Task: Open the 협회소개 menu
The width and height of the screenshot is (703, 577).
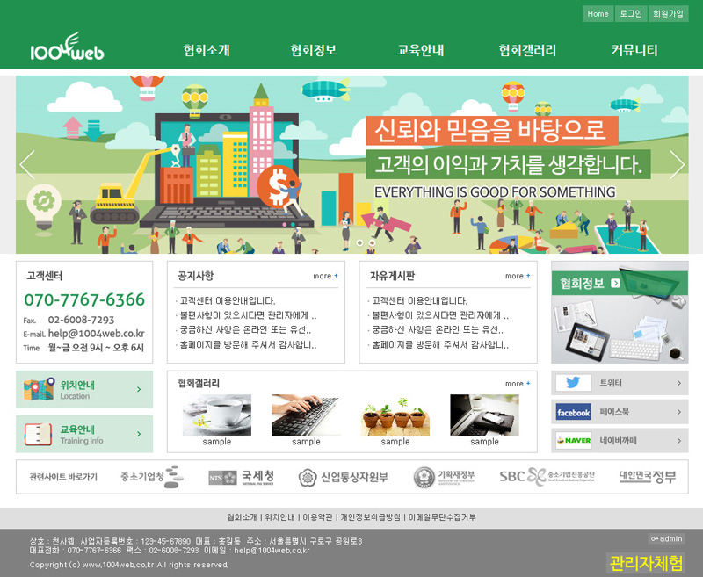Action: pyautogui.click(x=207, y=50)
